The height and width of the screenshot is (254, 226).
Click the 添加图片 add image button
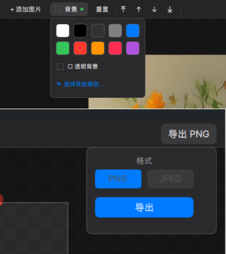pyautogui.click(x=25, y=9)
